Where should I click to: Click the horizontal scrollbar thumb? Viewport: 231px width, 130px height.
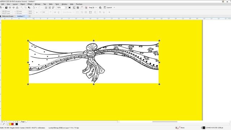click(x=165, y=122)
